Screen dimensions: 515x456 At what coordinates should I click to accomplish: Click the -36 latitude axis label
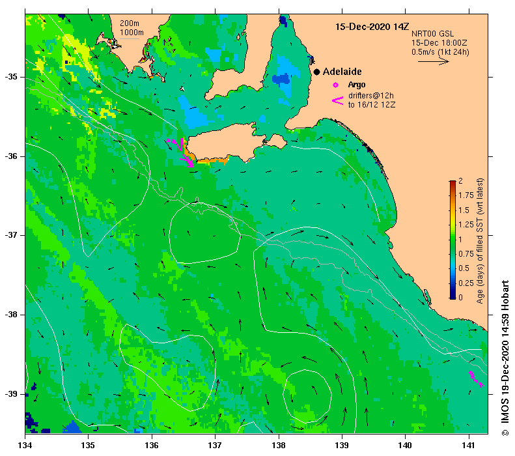coord(11,156)
